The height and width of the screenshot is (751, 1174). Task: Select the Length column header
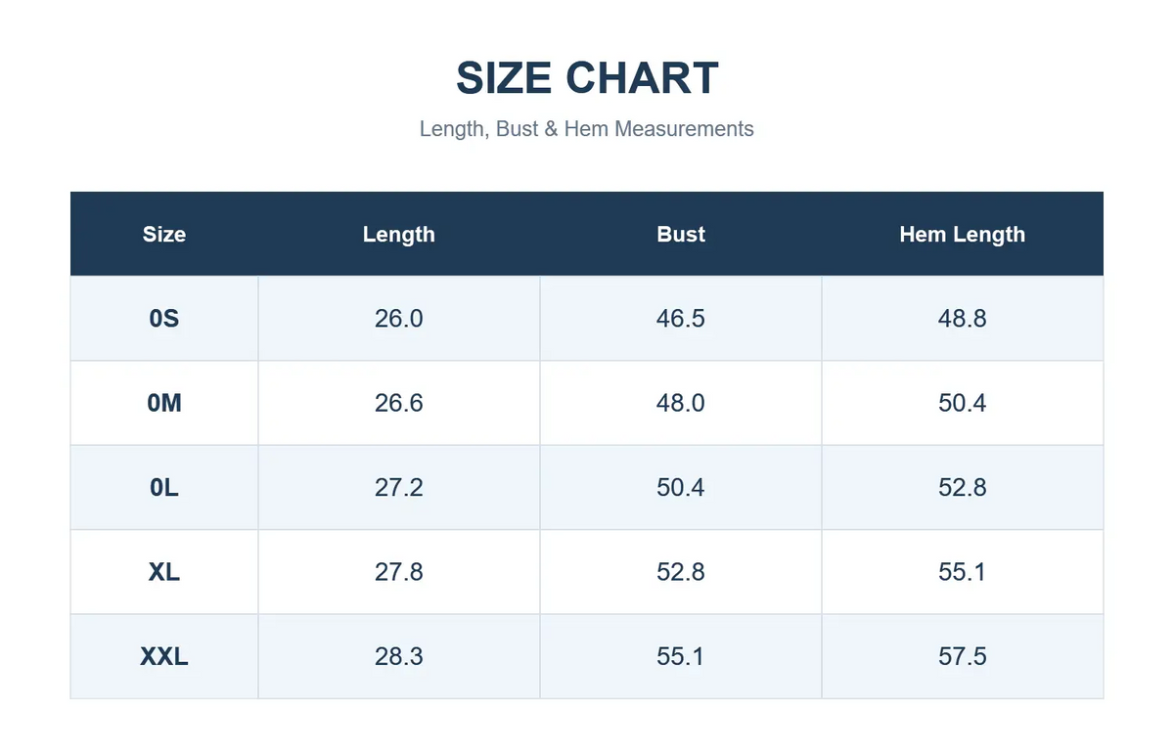coord(399,234)
